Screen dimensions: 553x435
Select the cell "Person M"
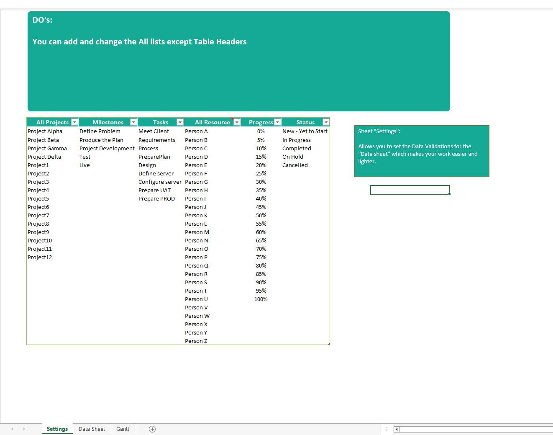coord(212,232)
